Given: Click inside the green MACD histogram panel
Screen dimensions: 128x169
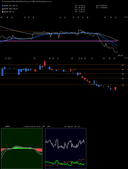Looking at the screenshot, I should (x=22, y=149).
